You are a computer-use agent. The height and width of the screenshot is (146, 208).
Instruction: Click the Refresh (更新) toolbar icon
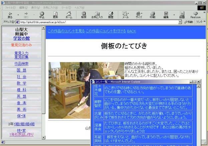pos(55,15)
